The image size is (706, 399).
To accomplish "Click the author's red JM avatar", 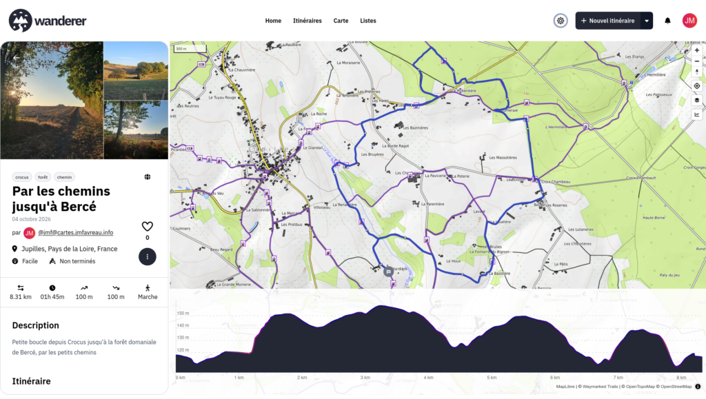I will 29,233.
